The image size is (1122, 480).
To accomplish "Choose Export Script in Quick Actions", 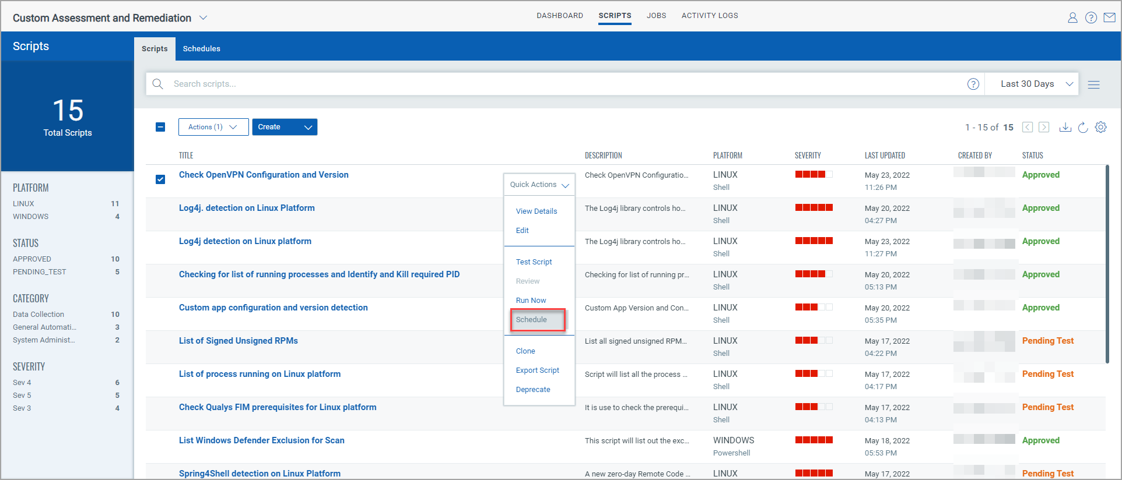I will tap(538, 370).
